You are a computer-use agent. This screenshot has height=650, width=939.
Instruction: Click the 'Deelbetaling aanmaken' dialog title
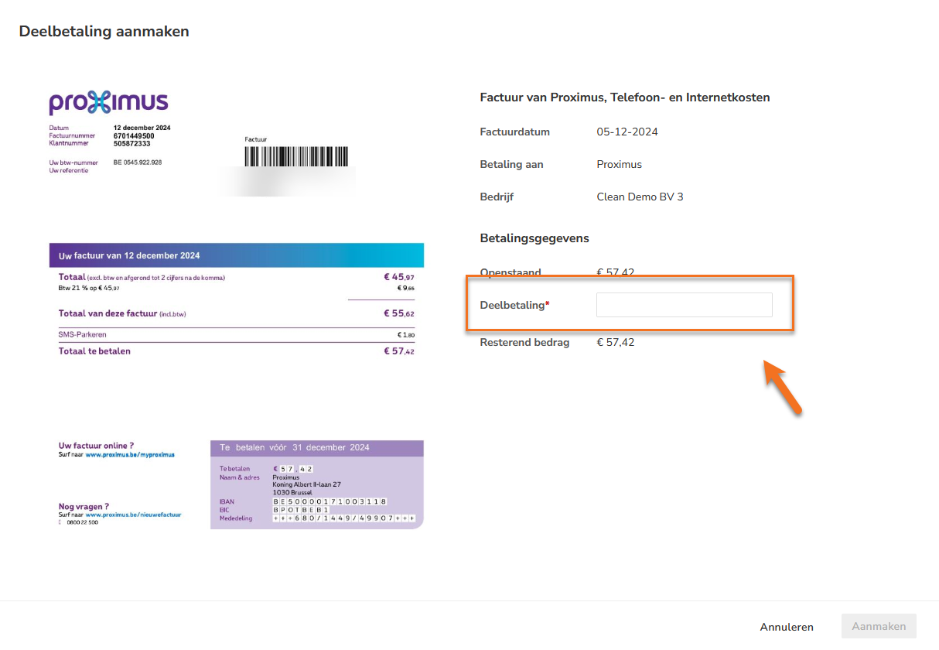coord(104,32)
